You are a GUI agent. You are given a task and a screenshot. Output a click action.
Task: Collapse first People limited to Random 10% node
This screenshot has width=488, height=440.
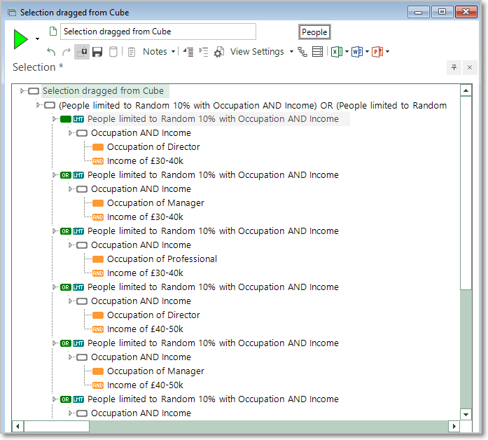55,119
